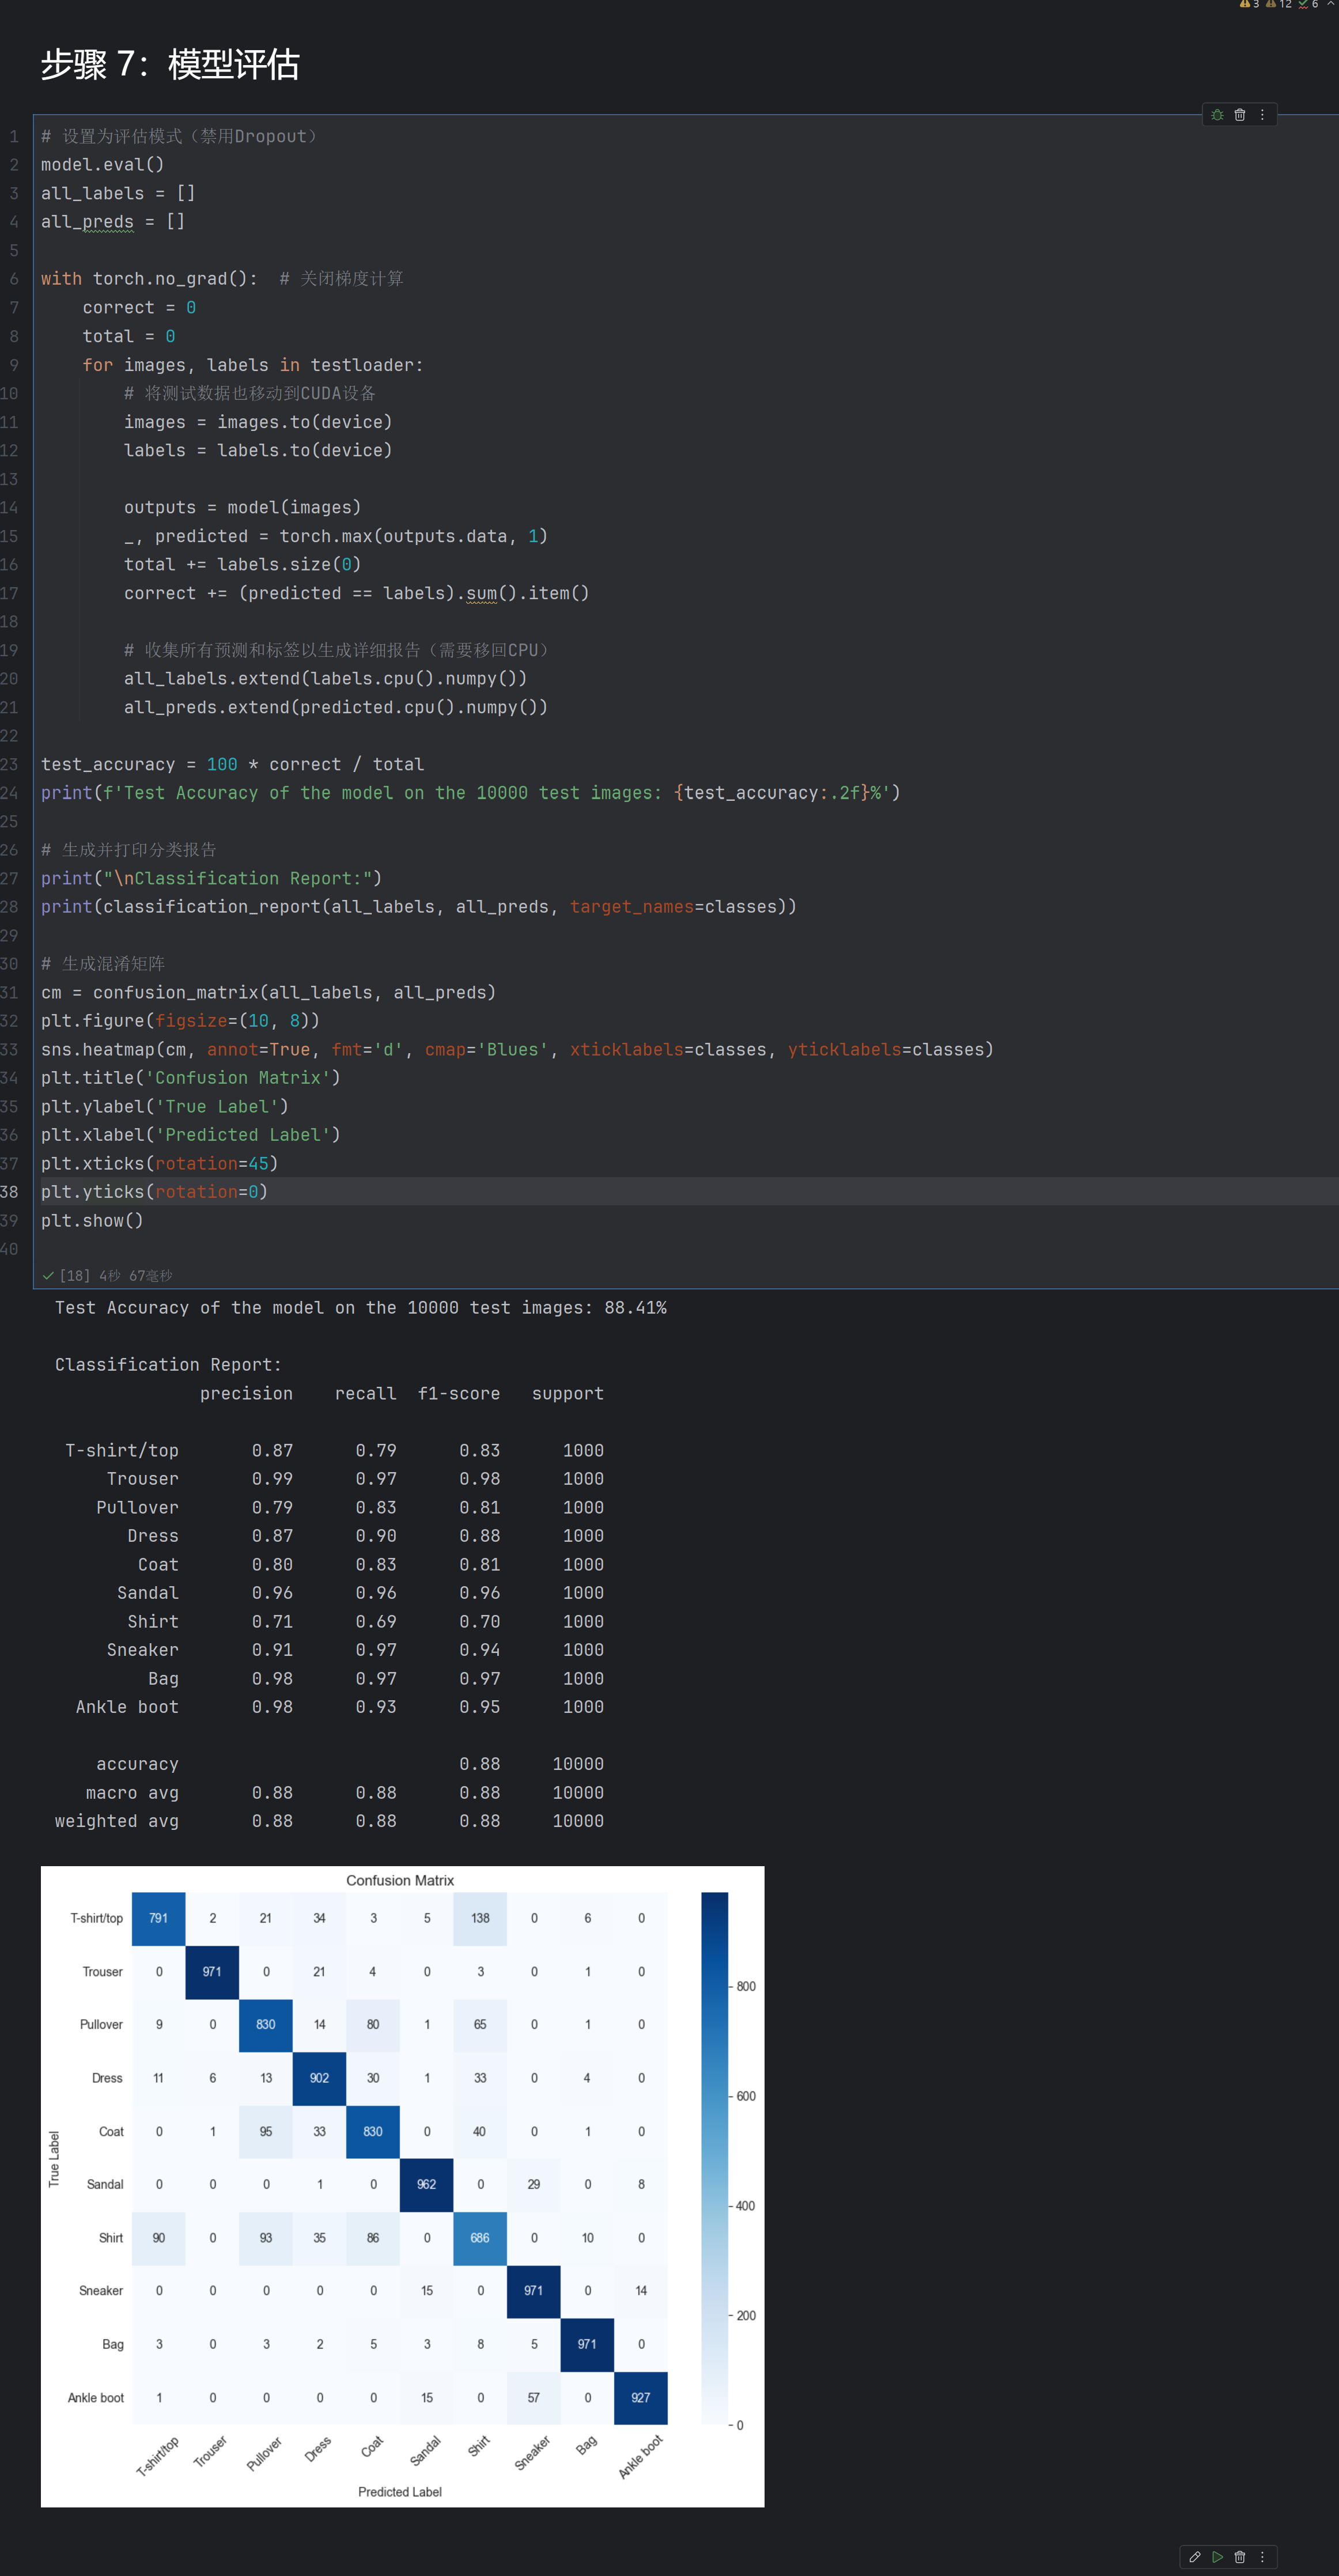Click the Classification Report output text
Image resolution: width=1339 pixels, height=2576 pixels.
tap(167, 1364)
